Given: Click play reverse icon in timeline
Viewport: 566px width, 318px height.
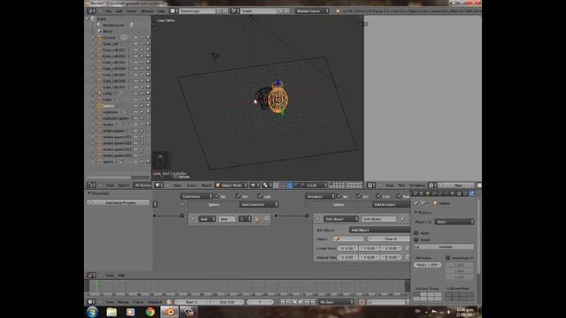Looking at the screenshot, I should [x=294, y=302].
